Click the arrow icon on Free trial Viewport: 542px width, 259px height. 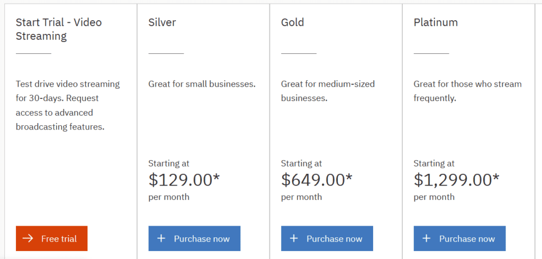tap(28, 239)
